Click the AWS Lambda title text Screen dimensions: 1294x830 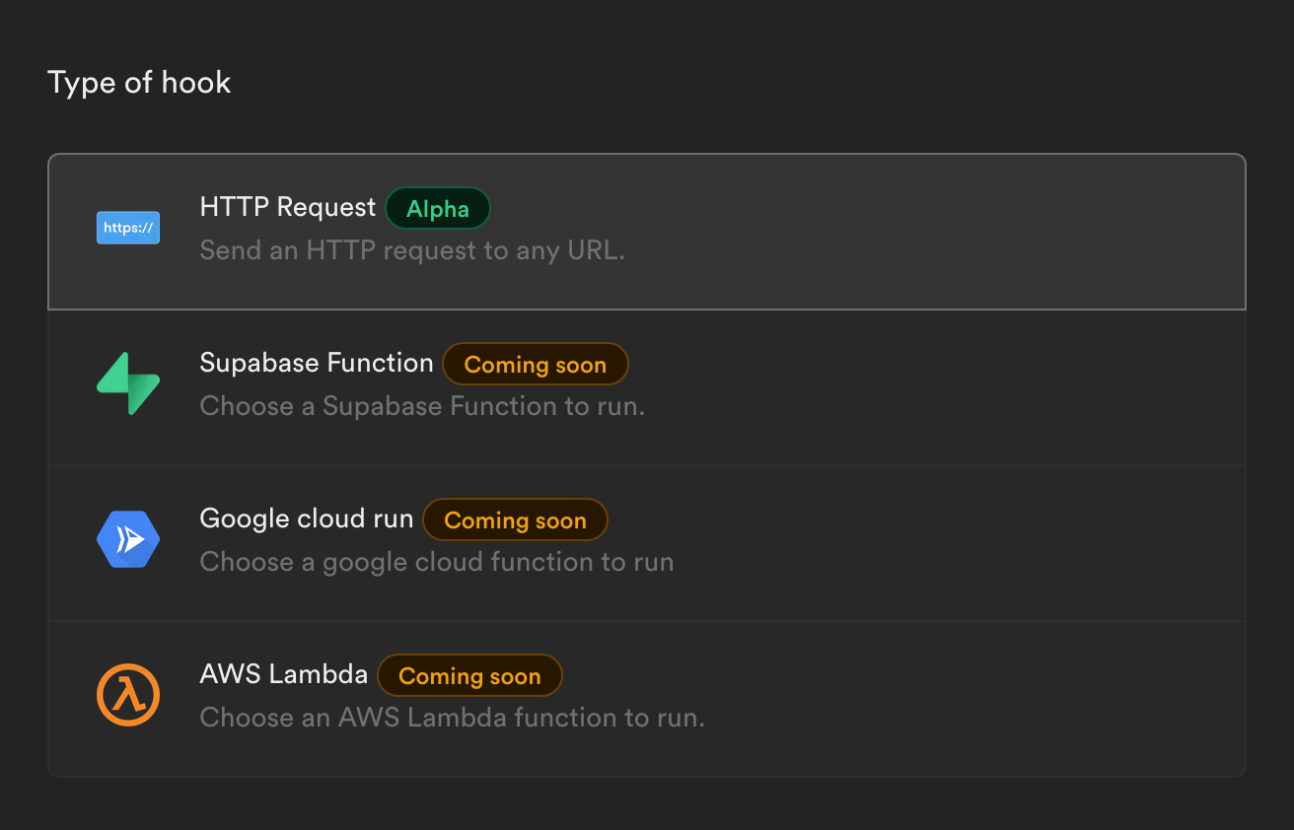pyautogui.click(x=283, y=674)
